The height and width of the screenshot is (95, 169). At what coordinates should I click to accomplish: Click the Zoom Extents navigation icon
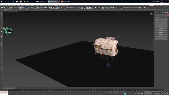(166, 92)
